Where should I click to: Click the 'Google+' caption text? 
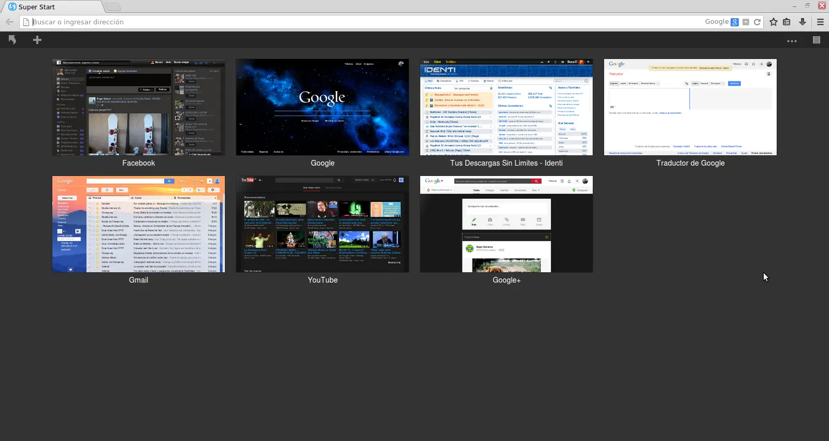point(506,280)
